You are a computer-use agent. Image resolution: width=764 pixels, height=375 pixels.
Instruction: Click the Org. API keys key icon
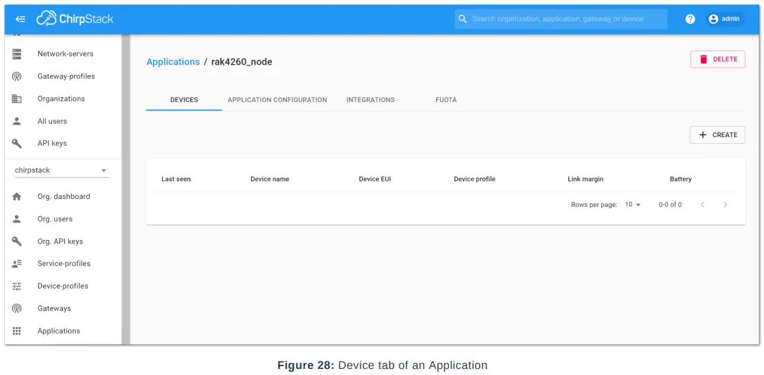pos(17,241)
